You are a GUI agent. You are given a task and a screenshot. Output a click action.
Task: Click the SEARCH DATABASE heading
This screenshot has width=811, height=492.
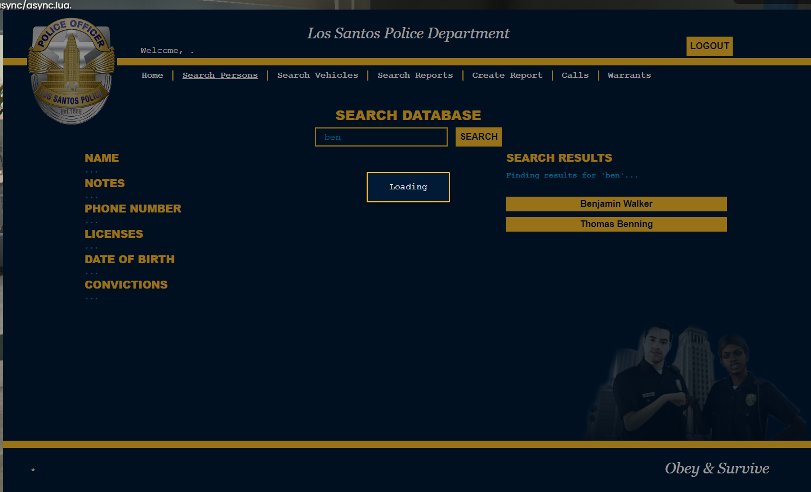click(x=408, y=116)
